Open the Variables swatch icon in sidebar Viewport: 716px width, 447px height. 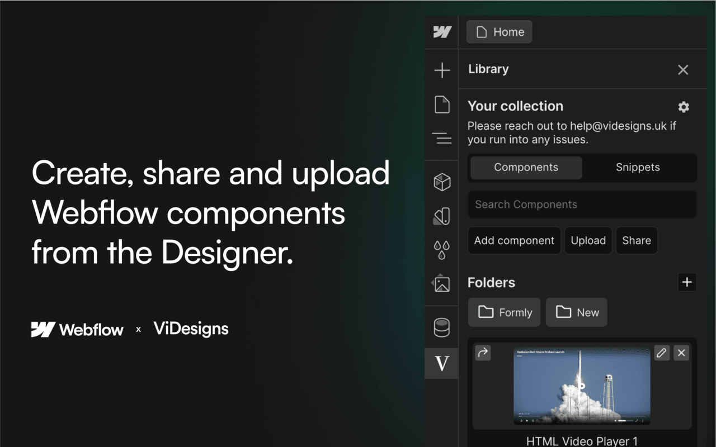tap(442, 216)
